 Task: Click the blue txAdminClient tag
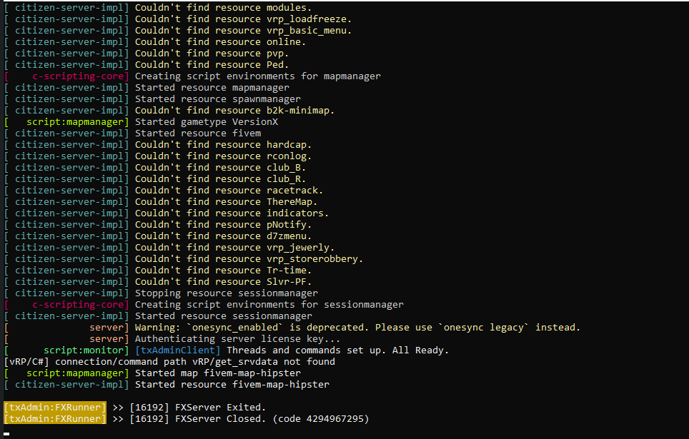(x=177, y=350)
